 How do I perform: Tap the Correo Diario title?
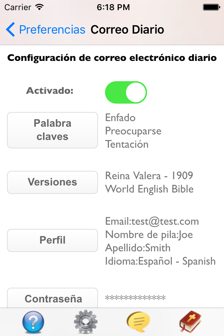coord(127,29)
